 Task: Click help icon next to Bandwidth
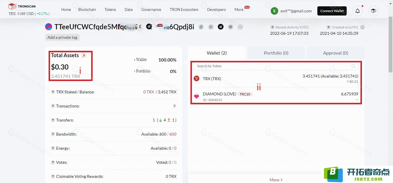click(x=53, y=134)
